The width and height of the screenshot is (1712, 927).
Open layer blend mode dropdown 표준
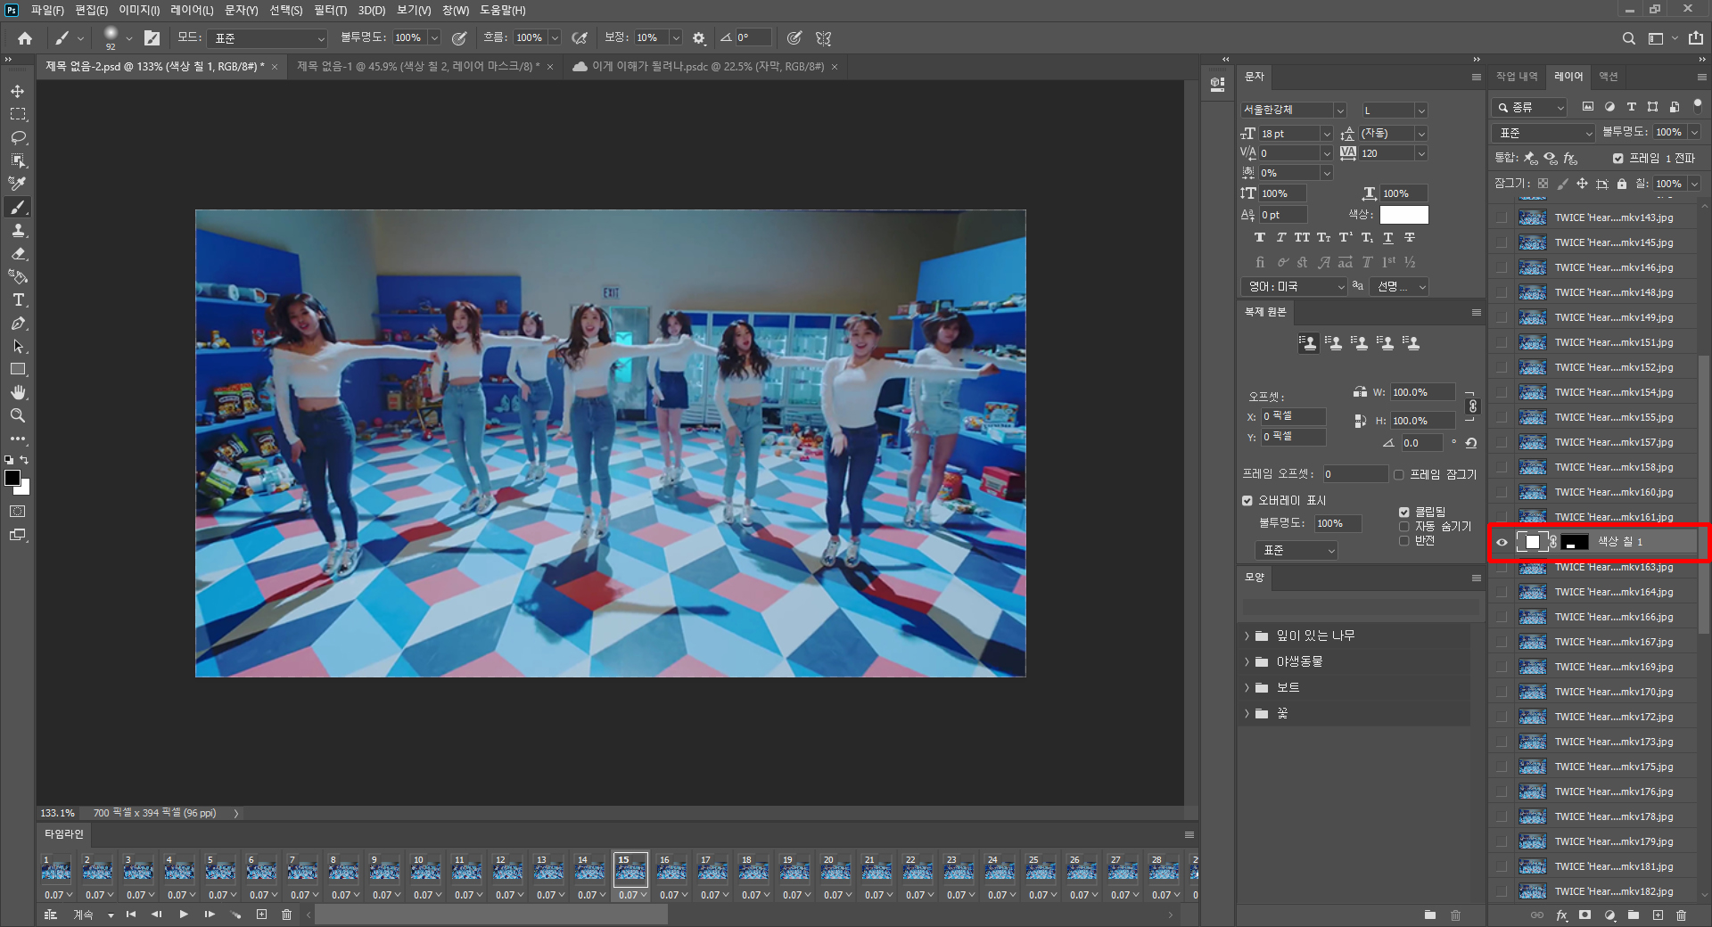click(1543, 133)
